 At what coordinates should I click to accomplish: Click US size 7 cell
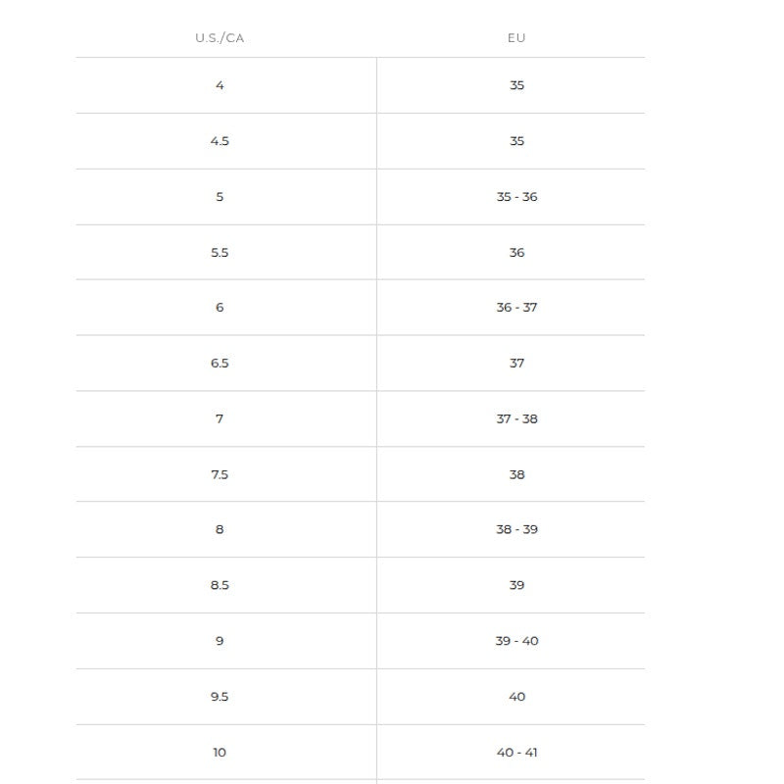pos(220,419)
